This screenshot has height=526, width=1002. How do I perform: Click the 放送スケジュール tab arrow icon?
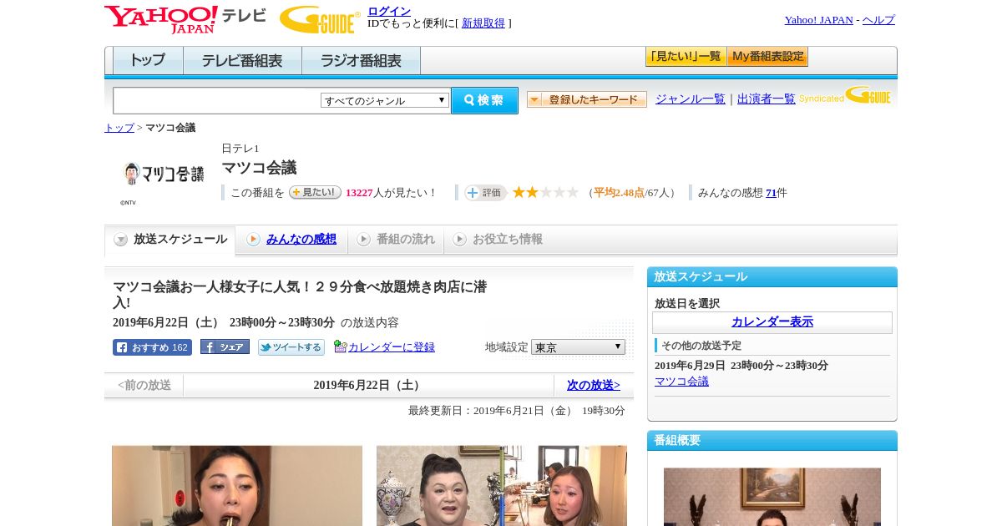pos(121,240)
